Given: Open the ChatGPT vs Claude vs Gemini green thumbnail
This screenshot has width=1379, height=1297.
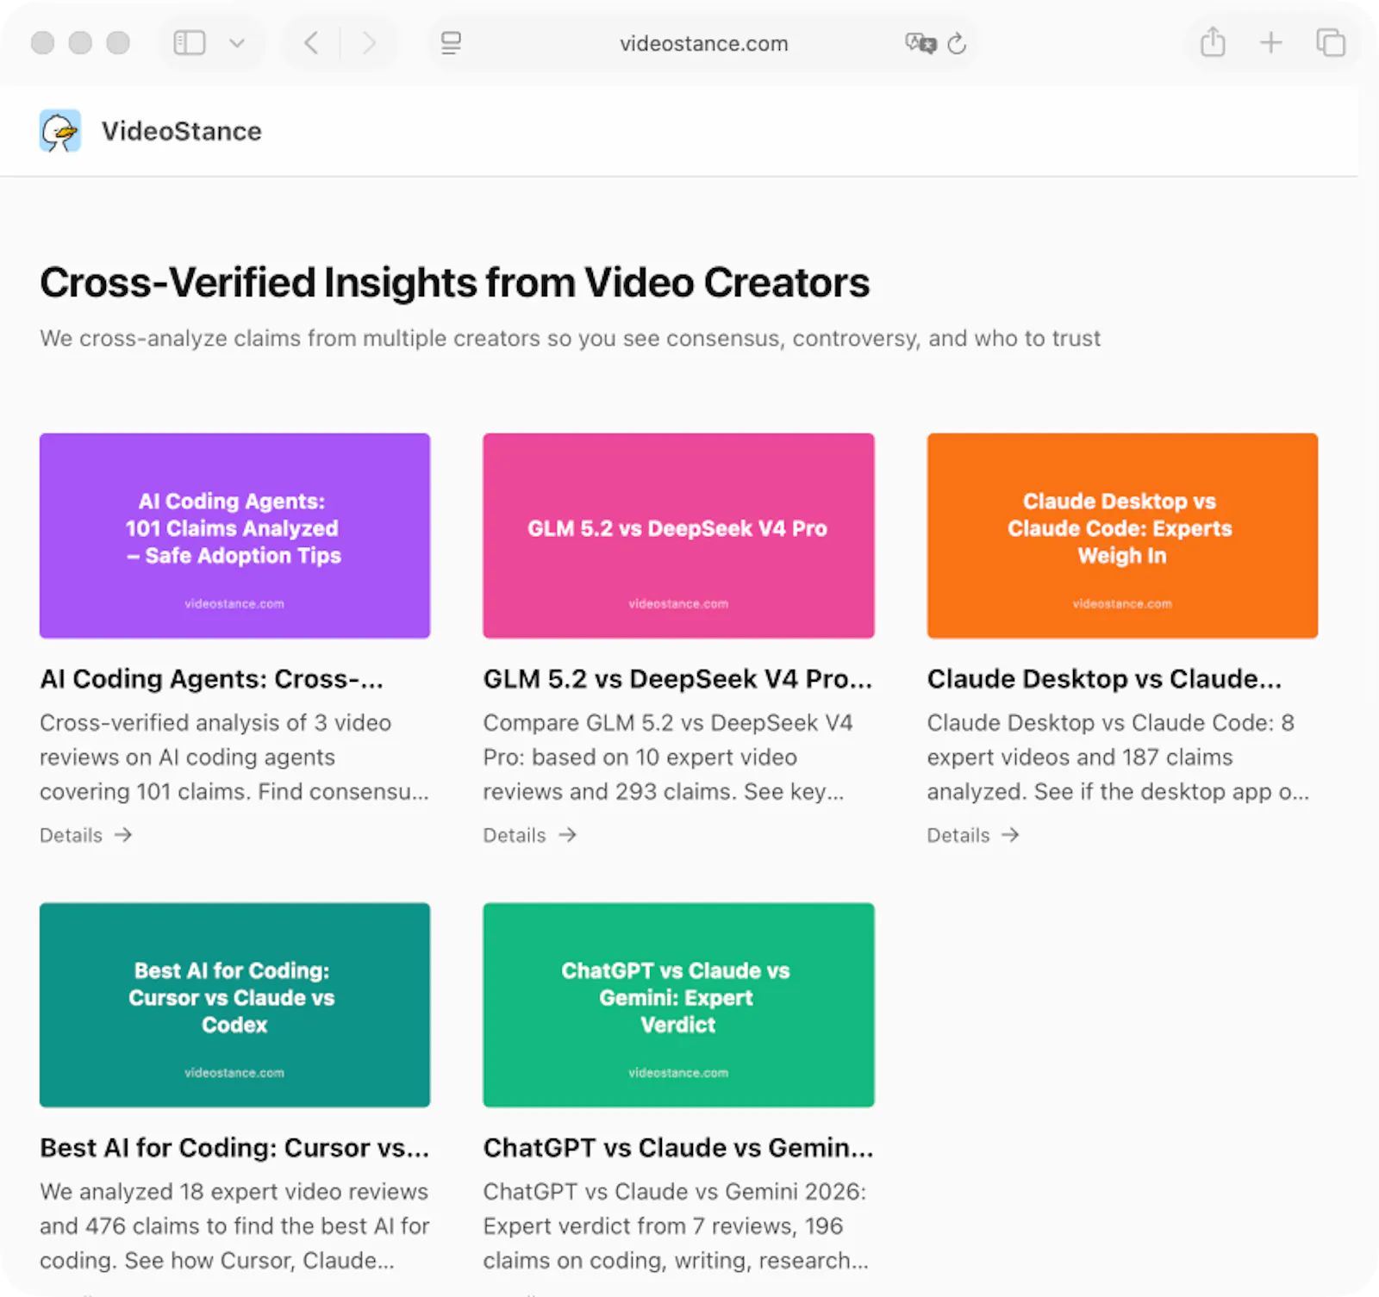Looking at the screenshot, I should (x=678, y=1005).
